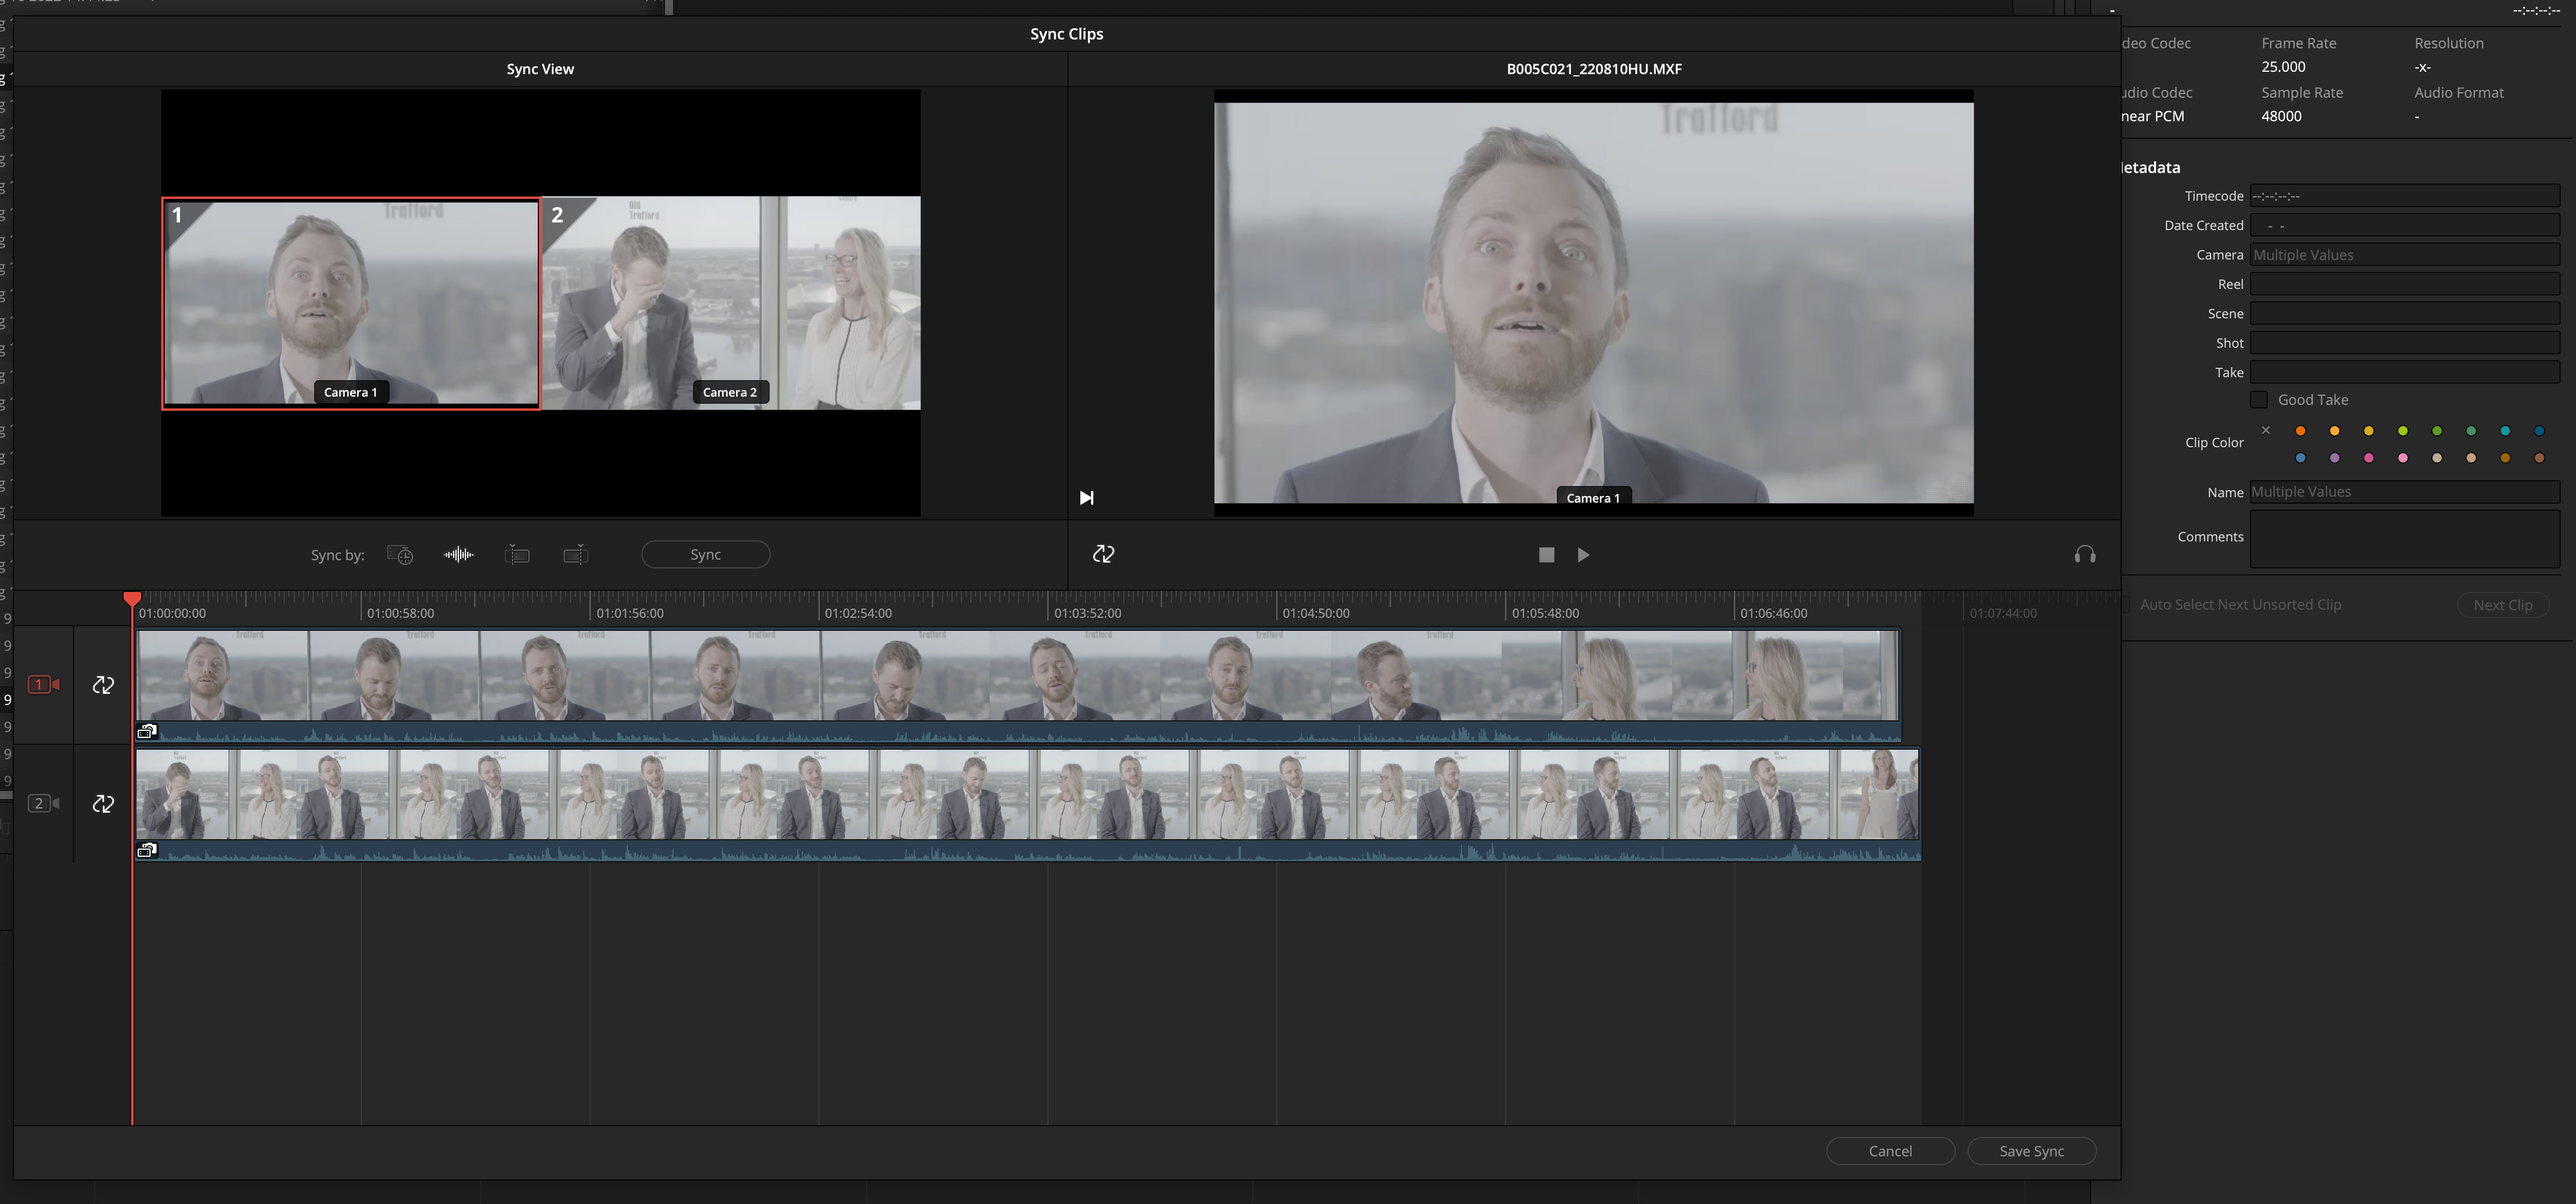This screenshot has width=2576, height=1204.
Task: Toggle Auto Select Next Unsorted Clip
Action: pos(2127,605)
